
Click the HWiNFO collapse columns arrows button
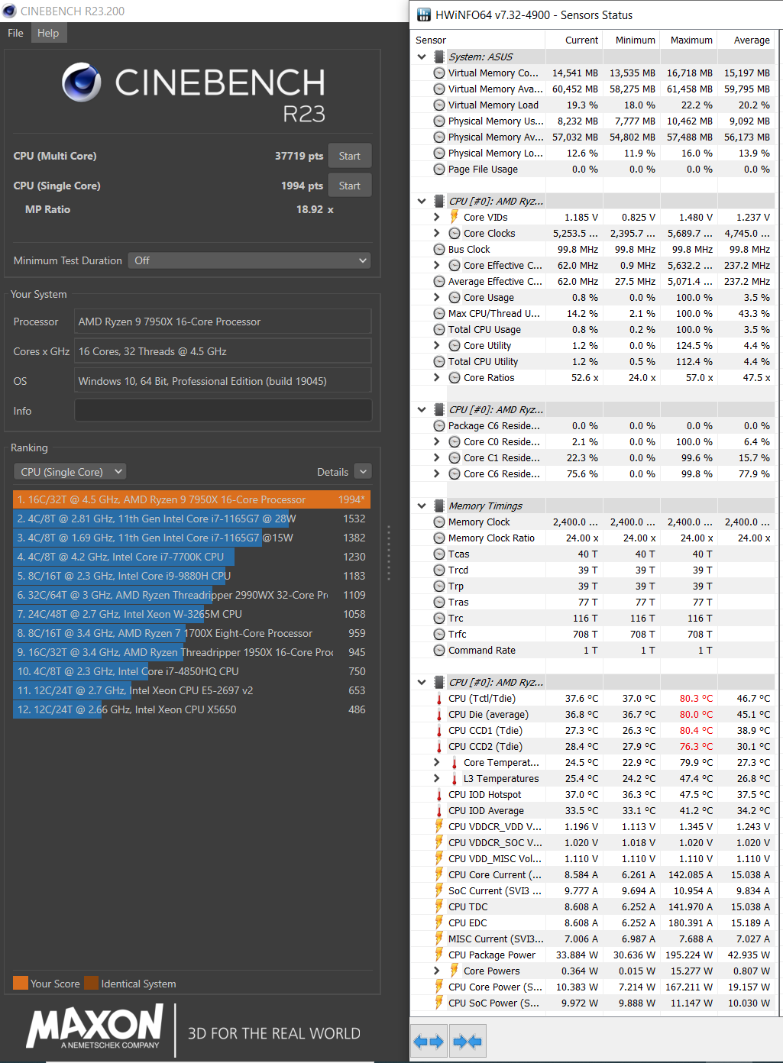pos(468,1041)
